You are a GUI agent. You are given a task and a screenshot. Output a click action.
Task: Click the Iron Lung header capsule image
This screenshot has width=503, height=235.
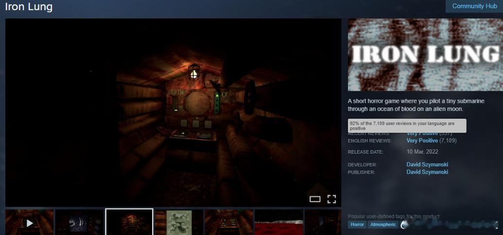[425, 55]
